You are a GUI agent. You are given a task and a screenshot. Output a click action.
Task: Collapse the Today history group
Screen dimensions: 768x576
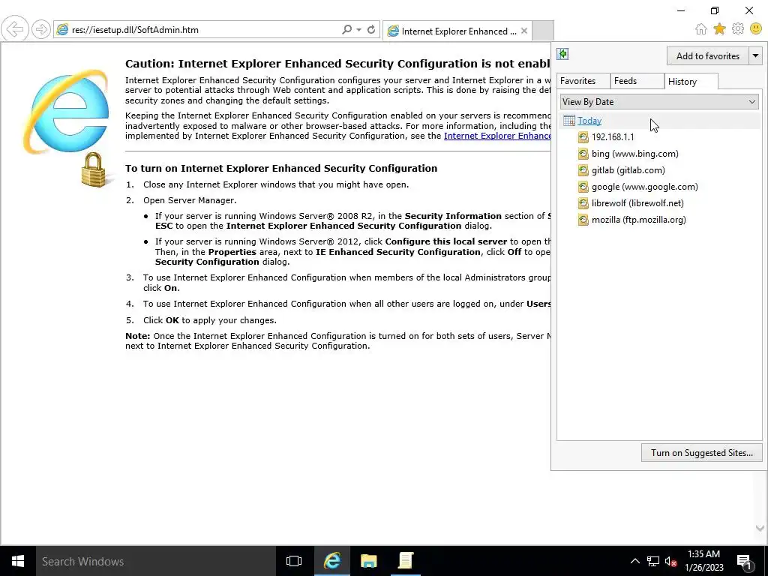pos(589,121)
